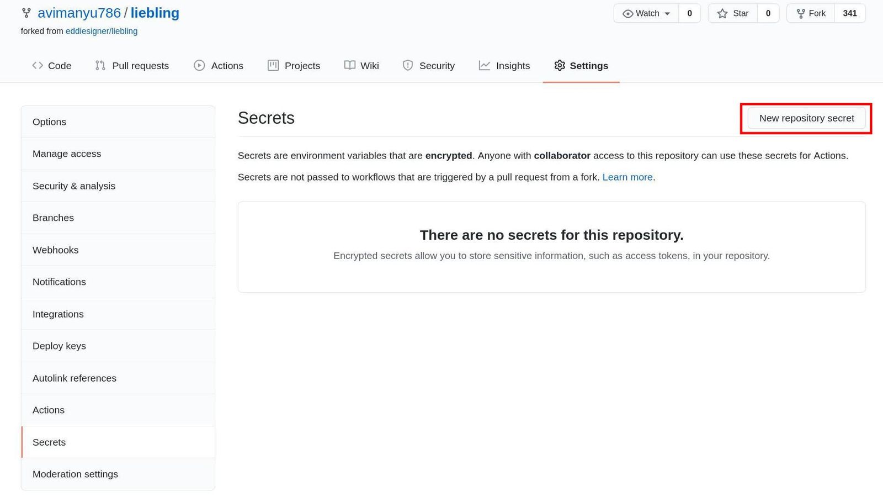Click the Actions play icon in the navigation bar
The image size is (883, 502).
pyautogui.click(x=199, y=65)
